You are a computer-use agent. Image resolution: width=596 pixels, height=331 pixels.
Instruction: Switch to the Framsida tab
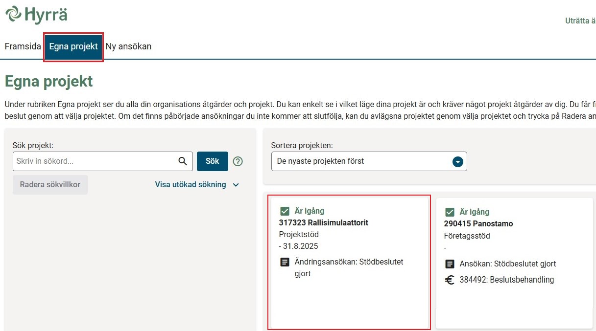(23, 46)
